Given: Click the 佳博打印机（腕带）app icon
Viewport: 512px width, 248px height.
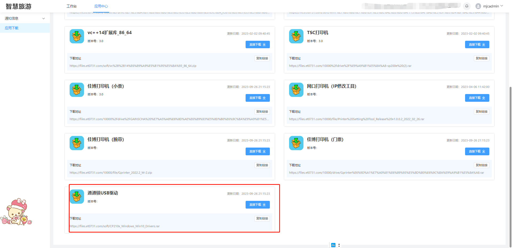Looking at the screenshot, I should pos(77,143).
